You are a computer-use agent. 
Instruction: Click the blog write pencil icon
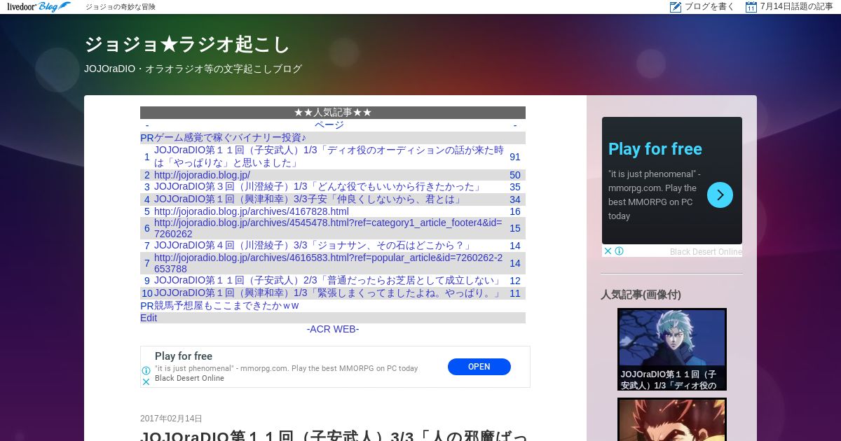pyautogui.click(x=676, y=7)
